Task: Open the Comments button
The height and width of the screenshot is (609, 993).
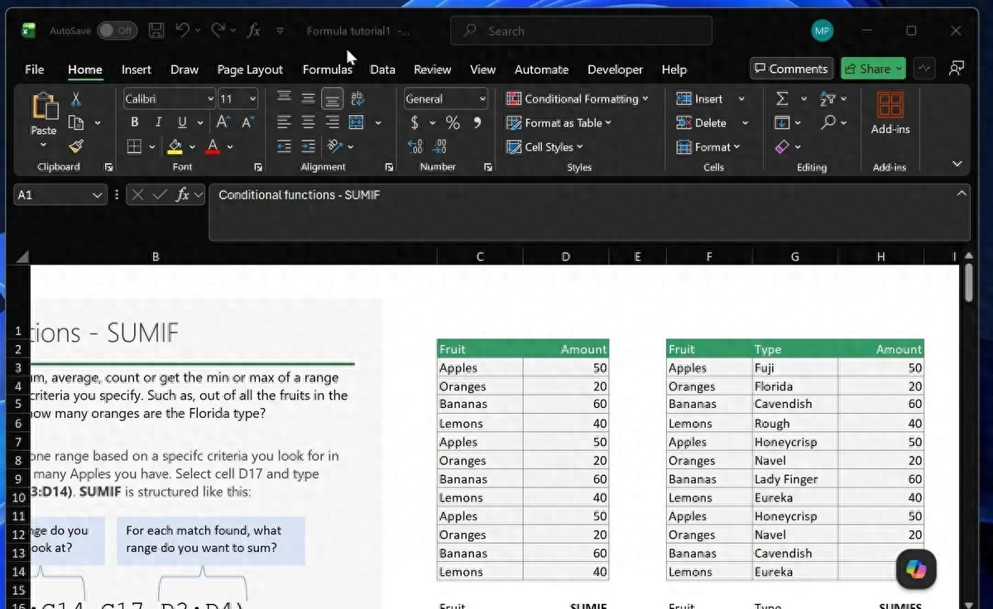Action: [791, 69]
